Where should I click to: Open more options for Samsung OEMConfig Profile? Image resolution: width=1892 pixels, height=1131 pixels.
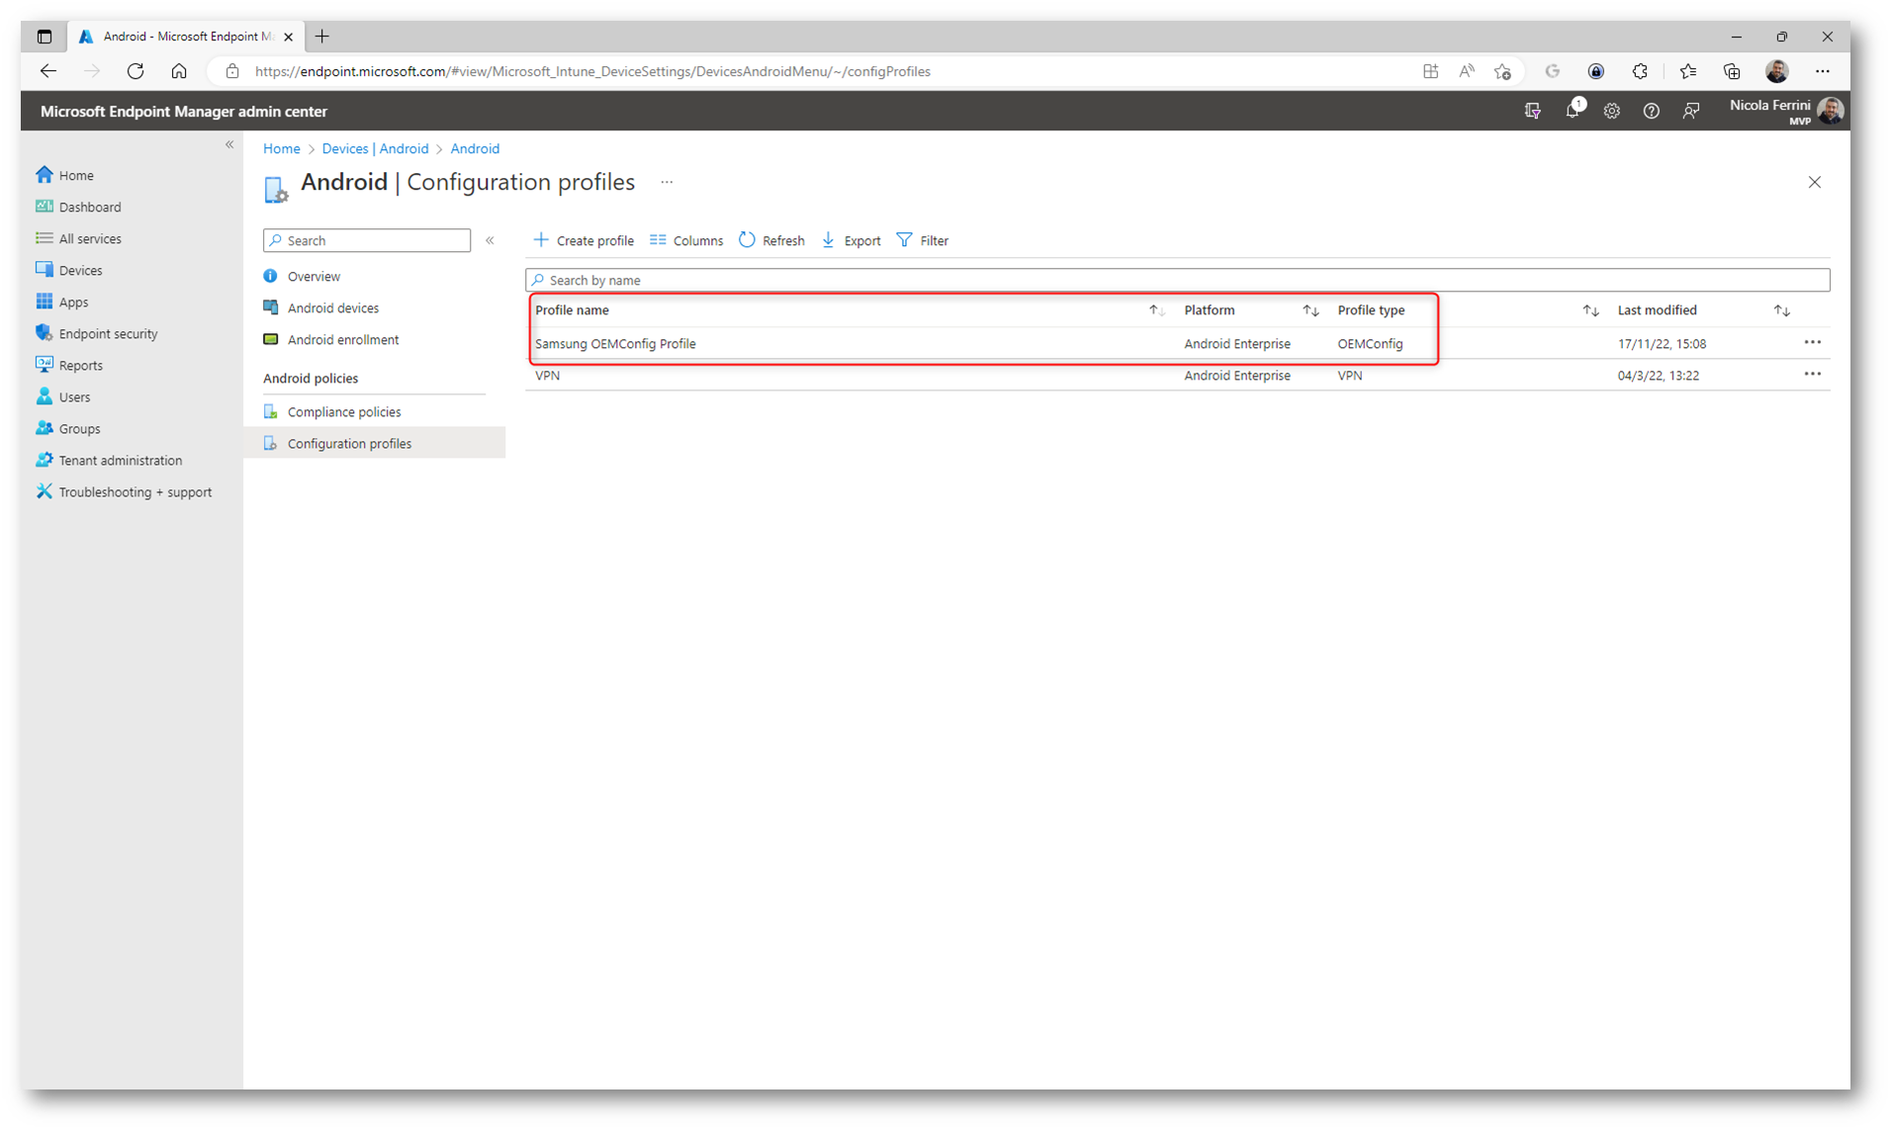pos(1812,343)
